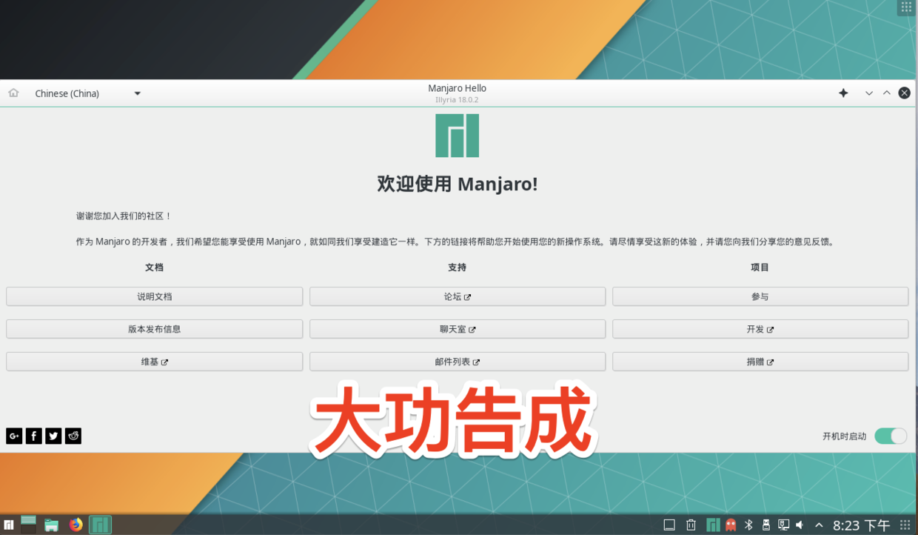Image resolution: width=918 pixels, height=535 pixels.
Task: Click the 参与 get involved button
Action: pos(760,296)
